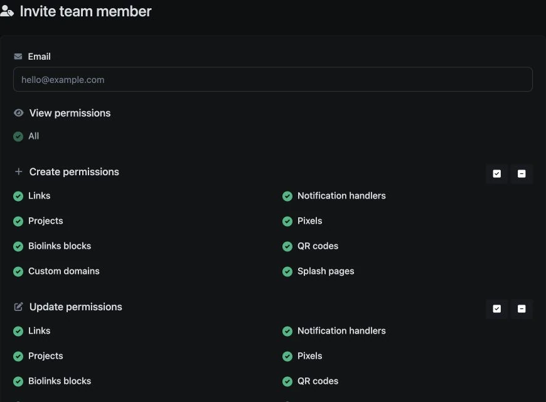The height and width of the screenshot is (402, 546).
Task: Toggle Links under Create permissions
Action: (x=18, y=197)
